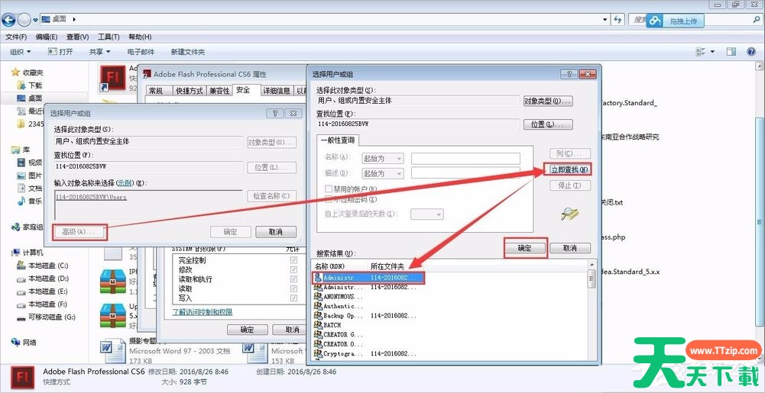
Task: Click the back navigation arrow in Explorer
Action: [11, 18]
